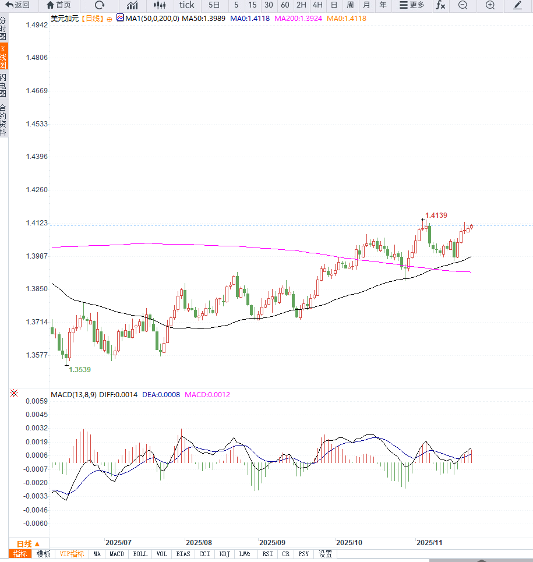The height and width of the screenshot is (562, 533).
Task: Click the orange circle icon beside 日线 label
Action: point(109,19)
